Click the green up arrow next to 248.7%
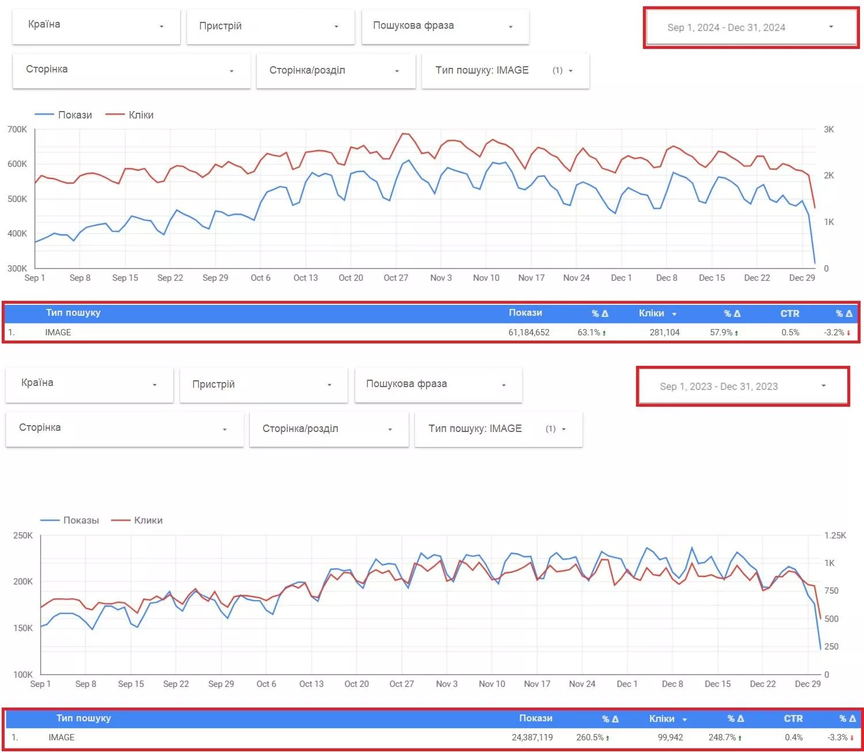This screenshot has height=753, width=864. (740, 738)
